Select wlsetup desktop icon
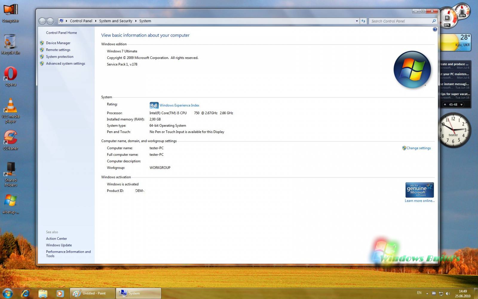This screenshot has height=299, width=478. click(10, 204)
